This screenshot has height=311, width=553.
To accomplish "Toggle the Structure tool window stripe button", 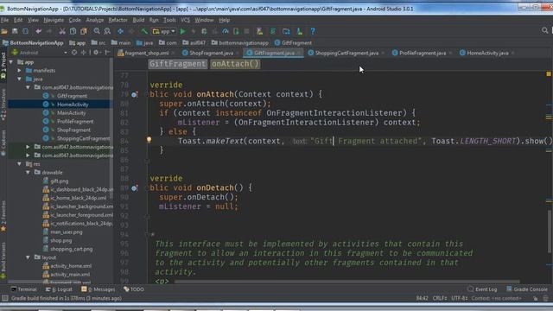I will point(3,105).
